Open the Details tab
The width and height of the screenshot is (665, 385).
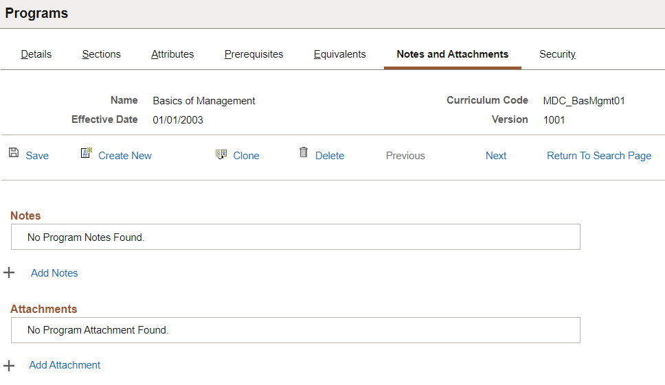[x=36, y=54]
